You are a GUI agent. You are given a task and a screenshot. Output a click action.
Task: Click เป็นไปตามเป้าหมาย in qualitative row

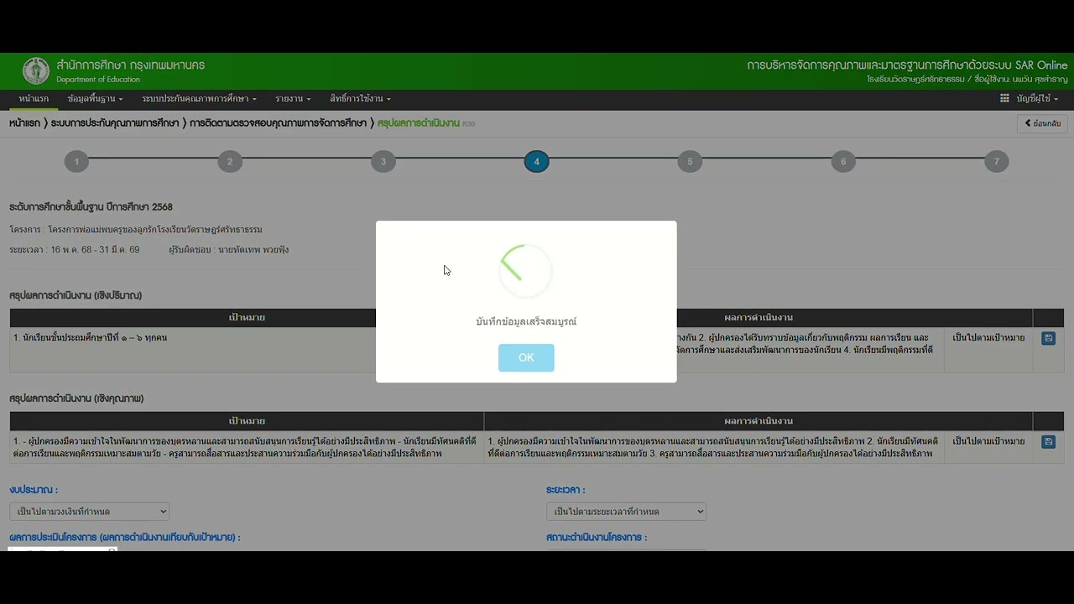click(988, 441)
